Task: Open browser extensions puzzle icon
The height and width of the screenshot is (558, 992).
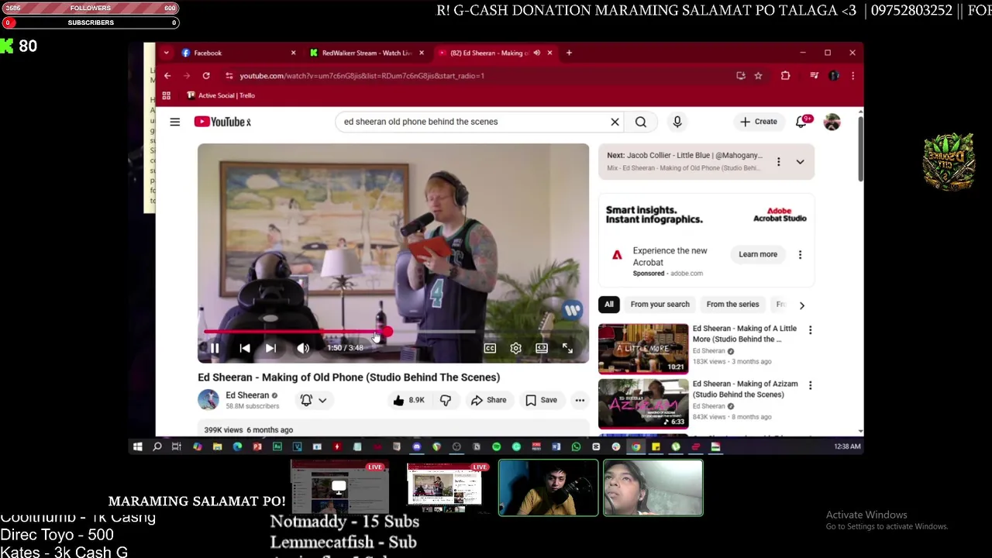Action: tap(785, 76)
